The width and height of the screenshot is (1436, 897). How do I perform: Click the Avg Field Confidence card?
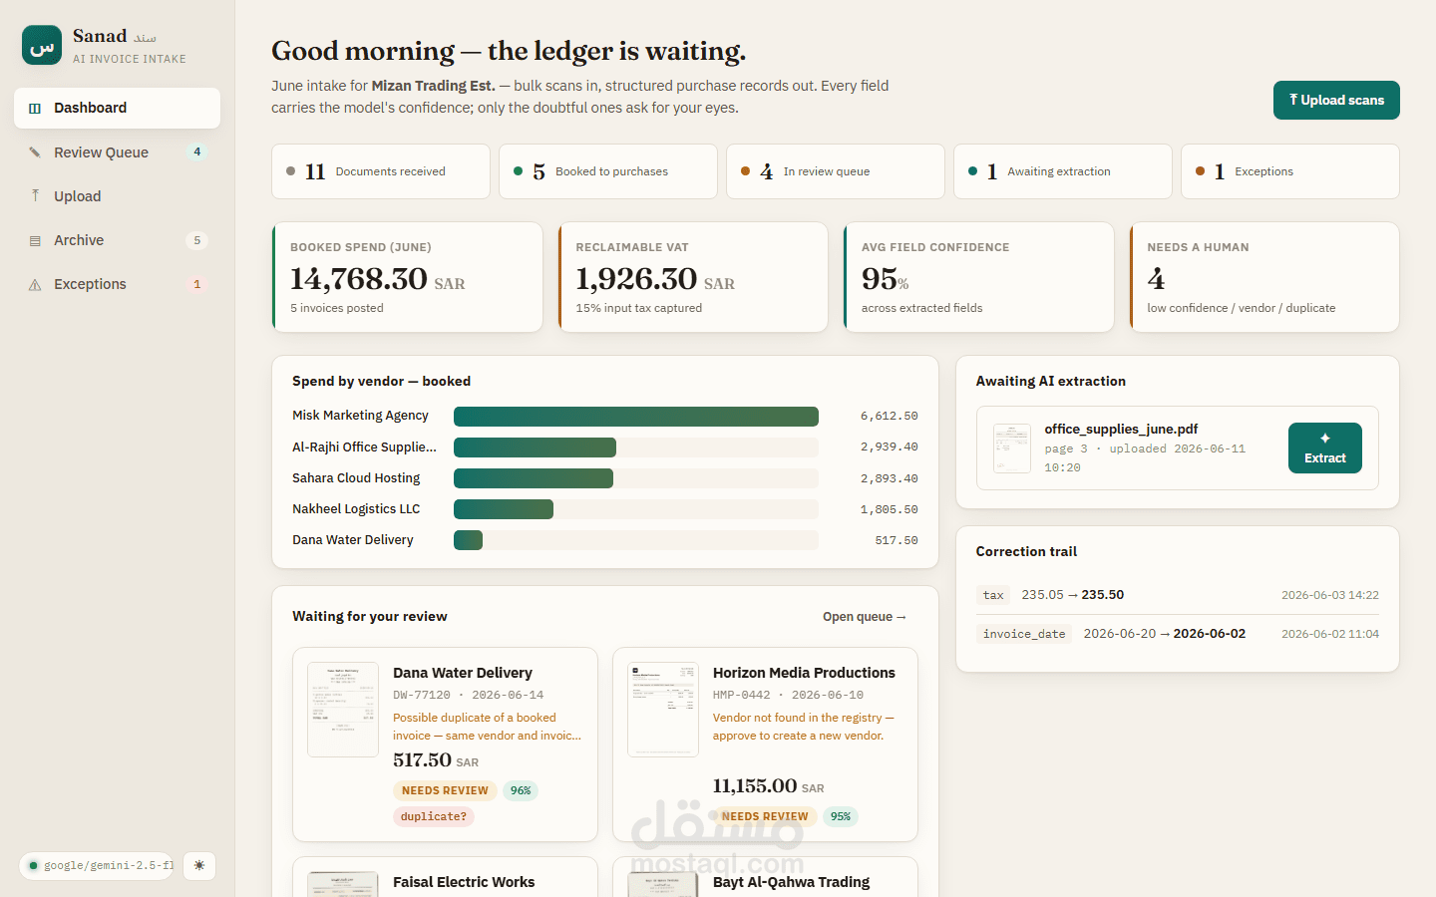click(x=979, y=277)
